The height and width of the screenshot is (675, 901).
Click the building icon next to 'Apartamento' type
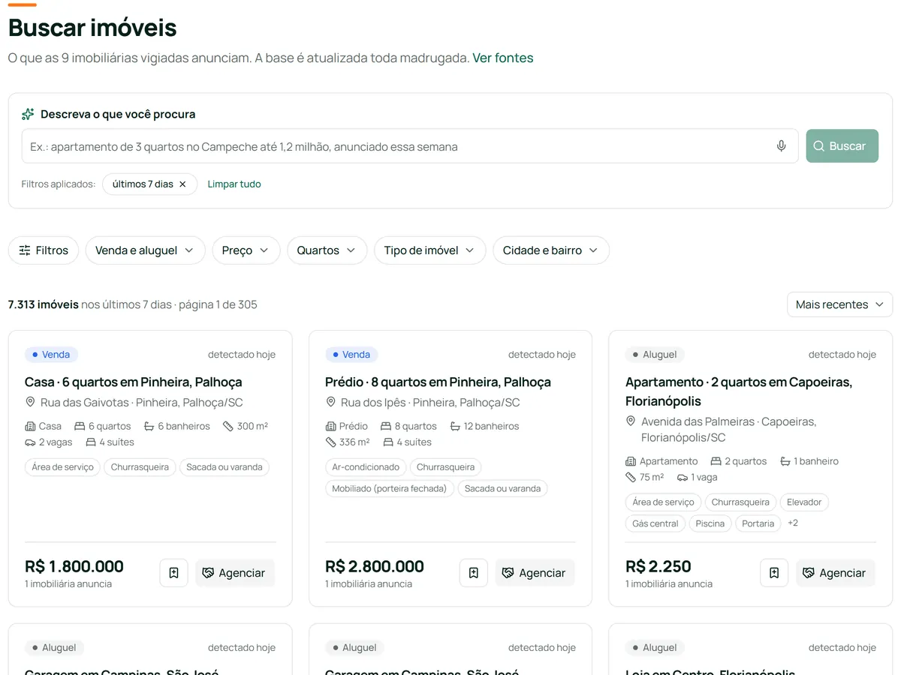point(631,461)
